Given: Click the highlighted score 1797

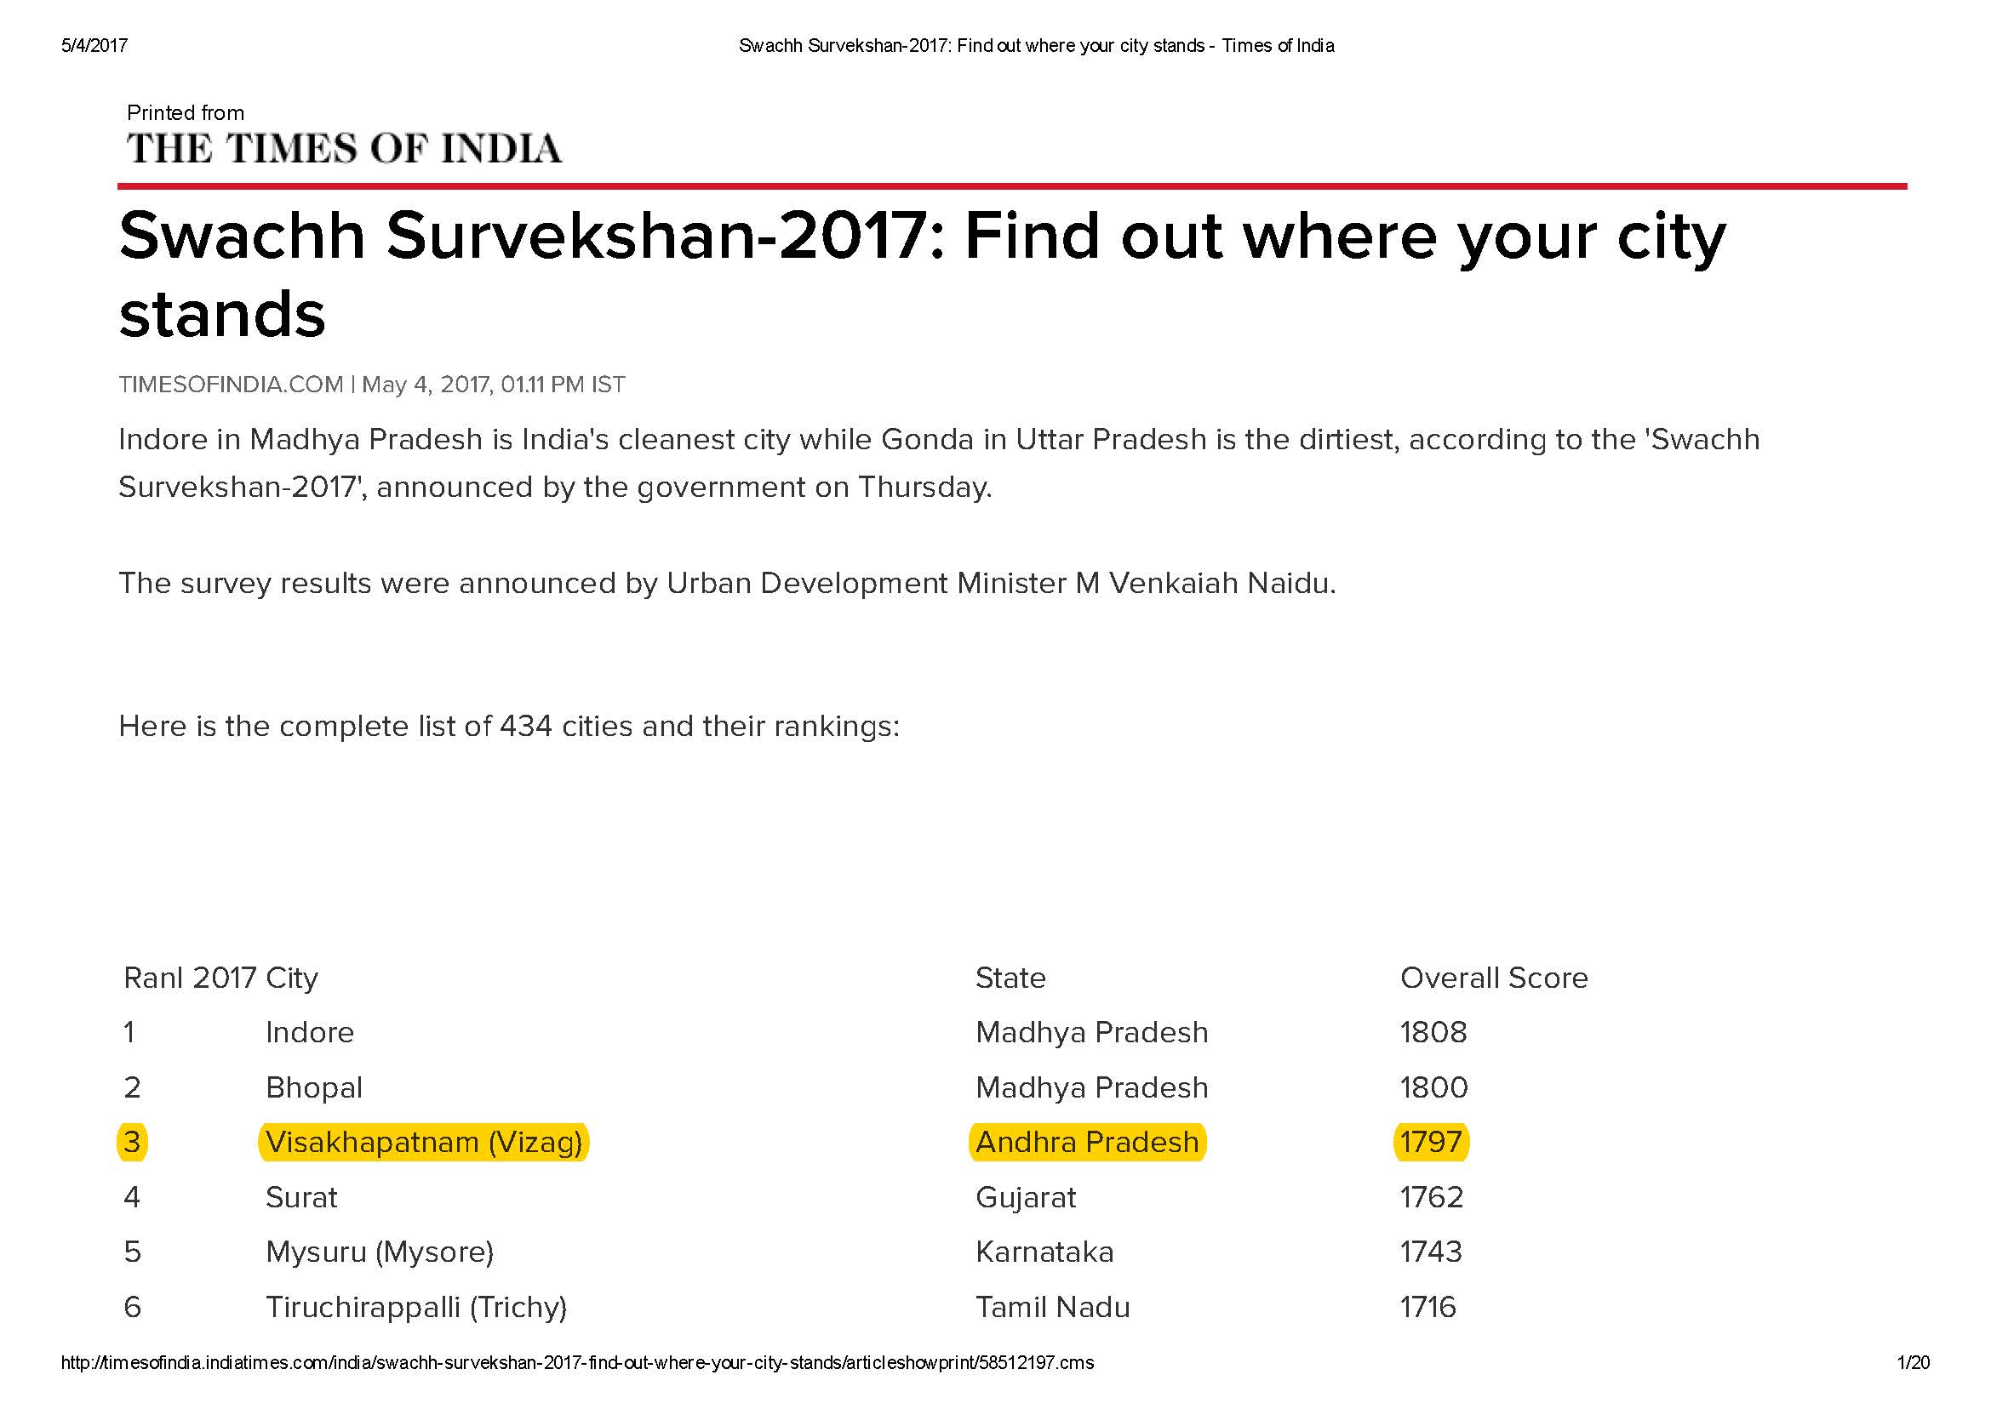Looking at the screenshot, I should pos(1430,1142).
